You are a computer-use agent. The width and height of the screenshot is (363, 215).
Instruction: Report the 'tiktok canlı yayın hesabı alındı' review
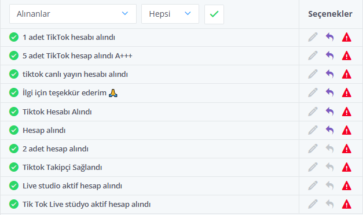point(347,74)
